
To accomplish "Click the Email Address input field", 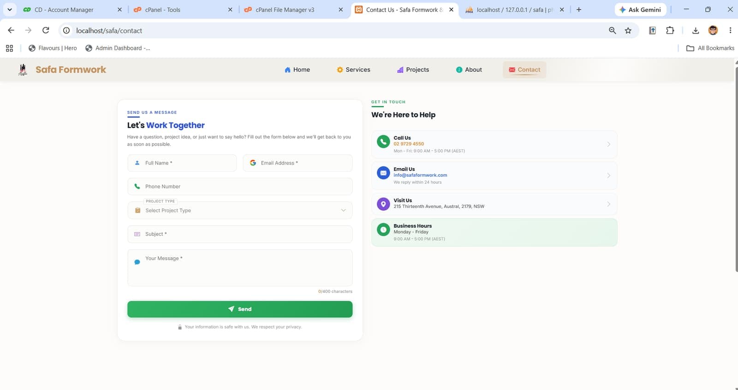I will pos(298,163).
